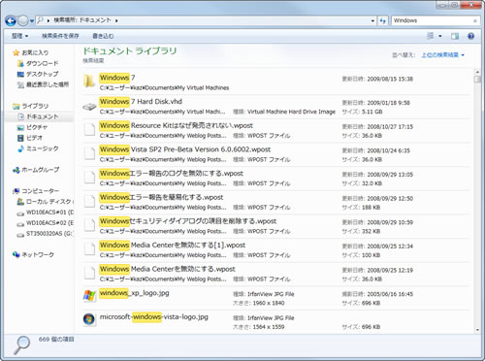Click the search magnifier icon in address bar
The width and height of the screenshot is (485, 361).
coord(40,20)
